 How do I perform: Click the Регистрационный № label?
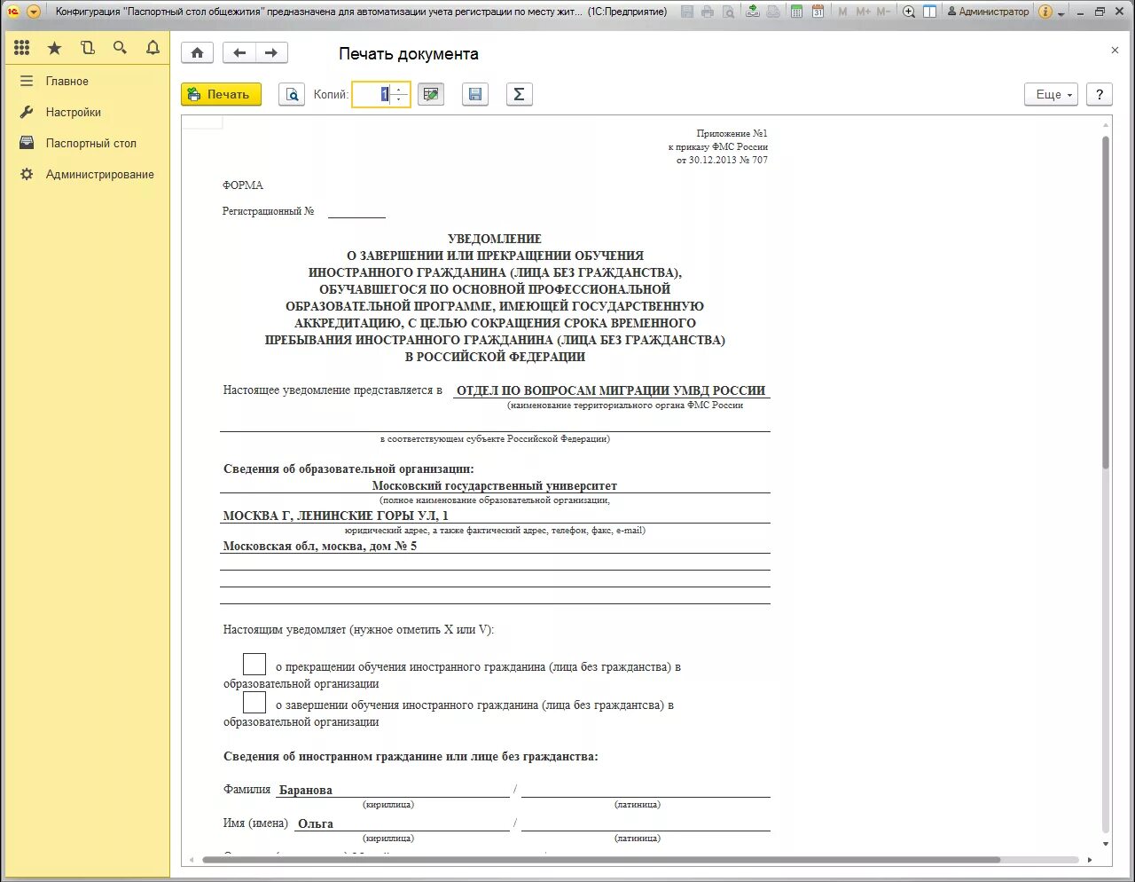tap(268, 211)
